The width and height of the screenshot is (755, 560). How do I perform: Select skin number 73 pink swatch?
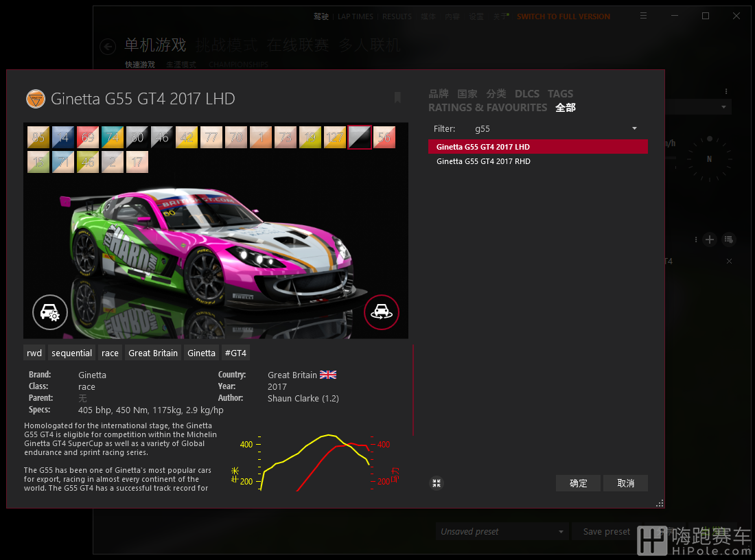coord(285,137)
